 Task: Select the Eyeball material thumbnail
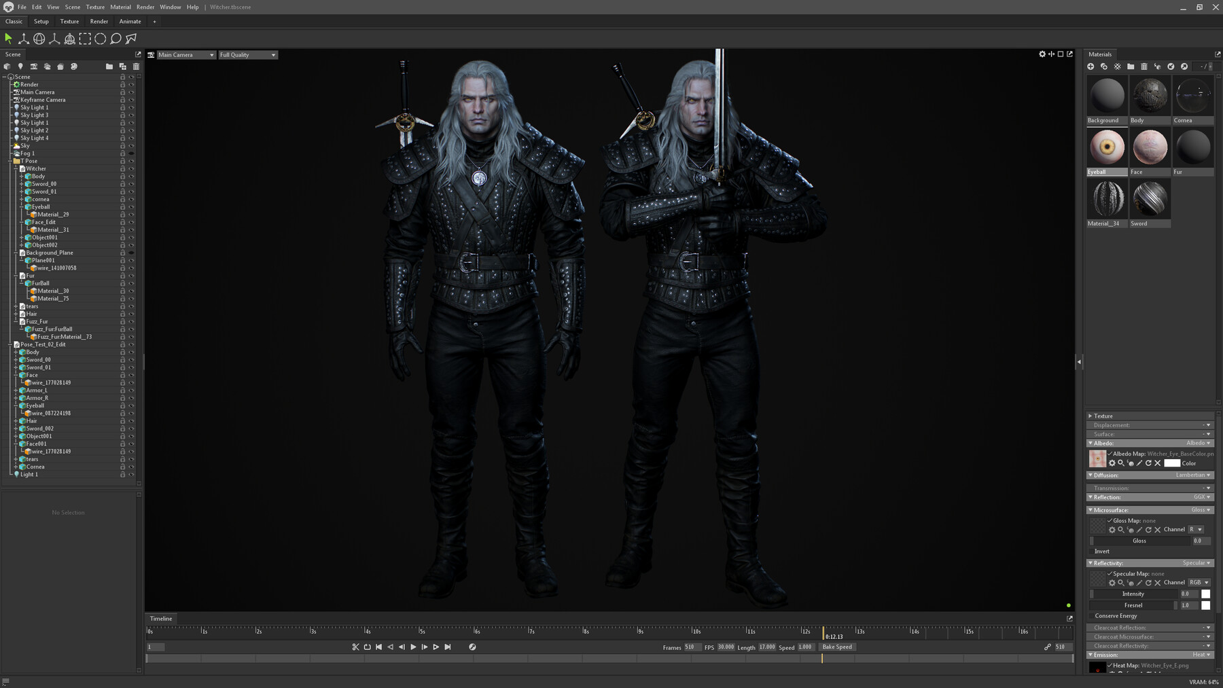click(x=1106, y=146)
